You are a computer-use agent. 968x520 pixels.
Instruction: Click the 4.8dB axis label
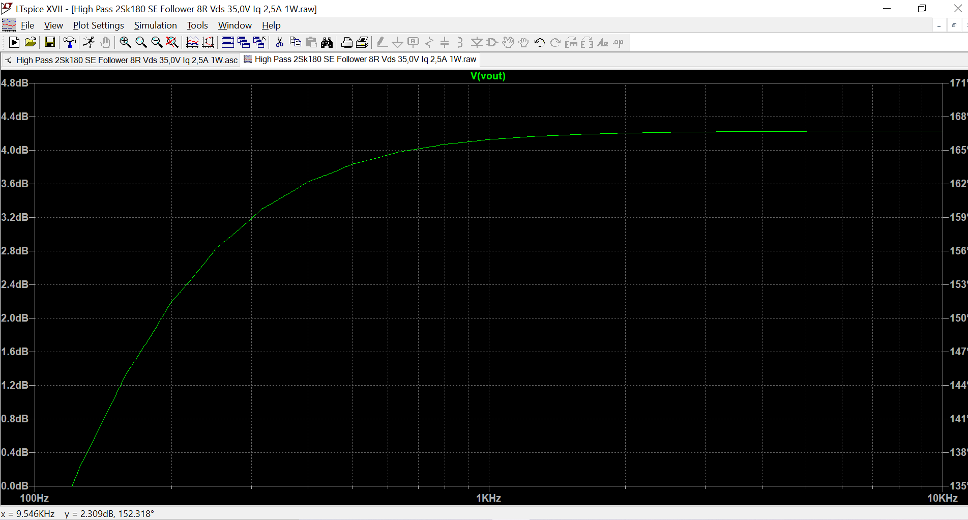click(x=14, y=83)
